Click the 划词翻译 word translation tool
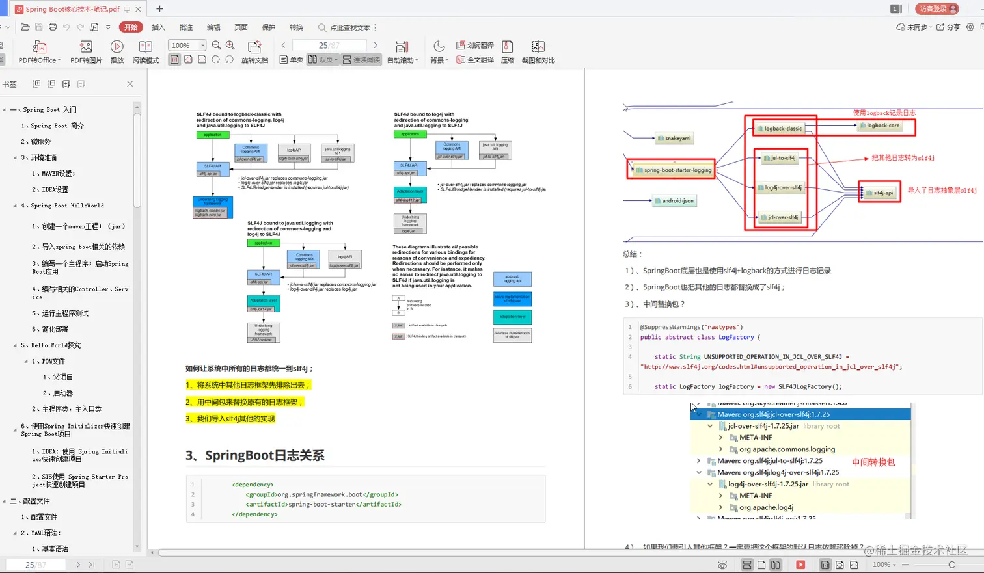 point(475,46)
